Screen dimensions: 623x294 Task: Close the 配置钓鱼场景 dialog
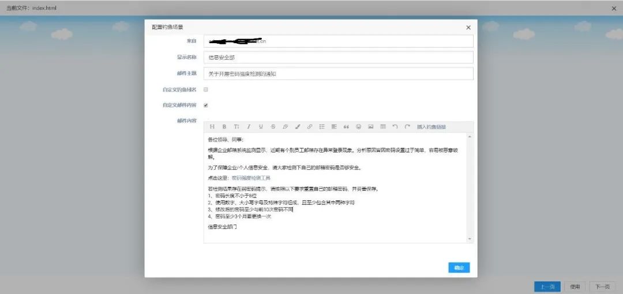click(468, 27)
